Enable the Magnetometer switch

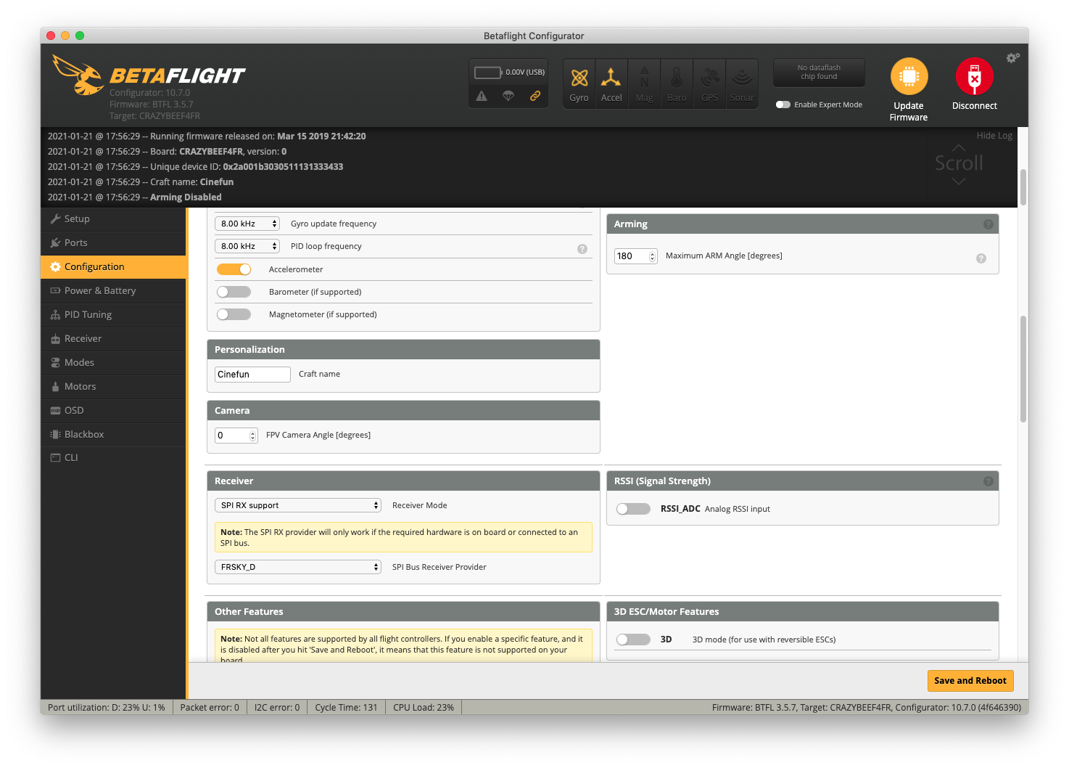point(234,314)
